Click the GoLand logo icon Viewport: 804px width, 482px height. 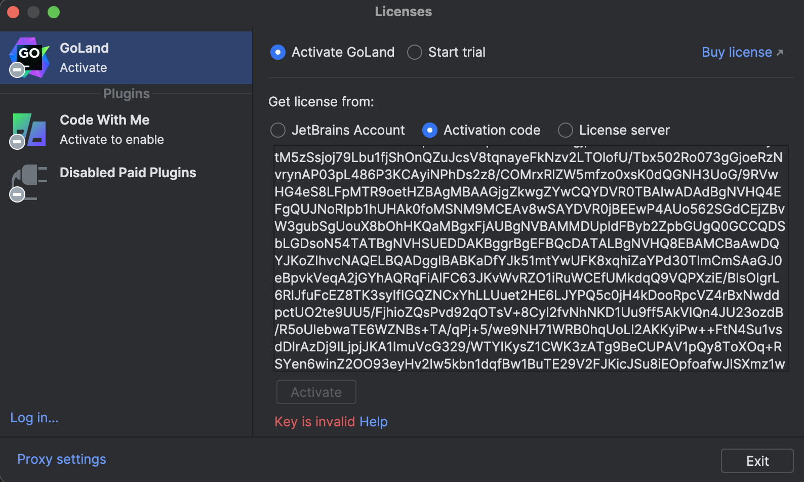coord(29,57)
